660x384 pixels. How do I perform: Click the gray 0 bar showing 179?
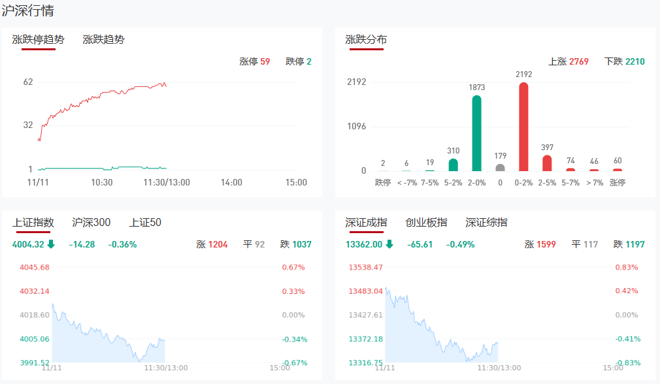[500, 167]
